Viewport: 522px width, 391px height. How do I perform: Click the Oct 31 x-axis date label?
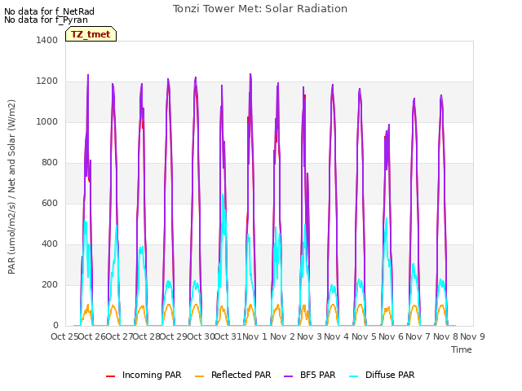click(x=228, y=336)
